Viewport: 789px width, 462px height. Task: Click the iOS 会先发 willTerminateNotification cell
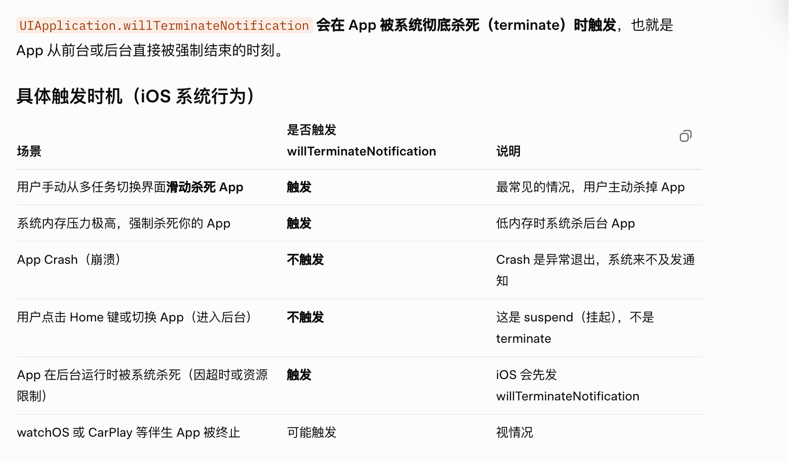click(x=568, y=385)
